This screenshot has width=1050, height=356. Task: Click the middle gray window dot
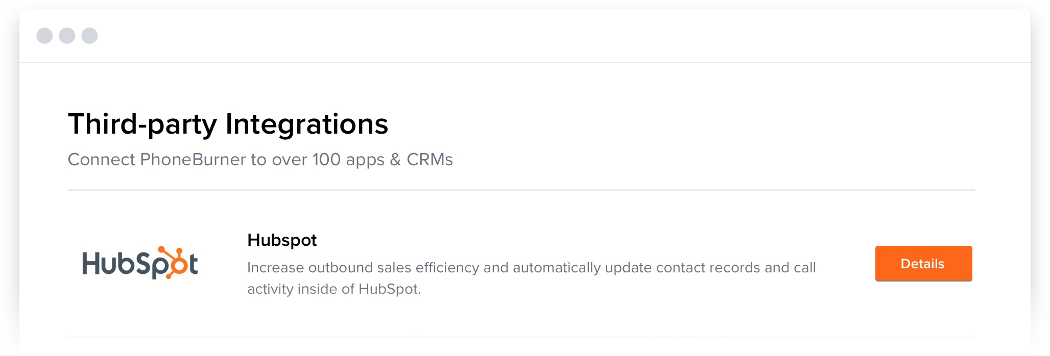tap(67, 36)
